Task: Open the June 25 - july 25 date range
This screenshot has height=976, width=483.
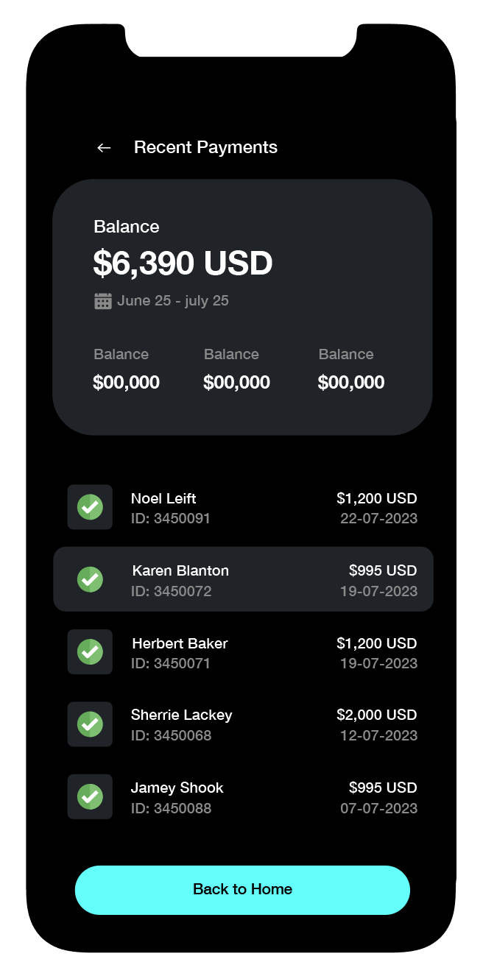Action: [x=173, y=301]
